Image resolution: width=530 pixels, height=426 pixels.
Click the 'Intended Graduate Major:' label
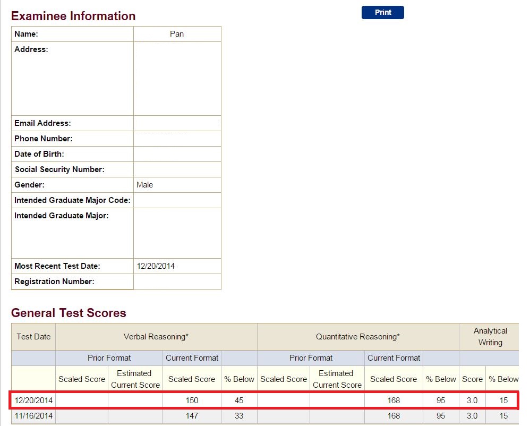(62, 216)
